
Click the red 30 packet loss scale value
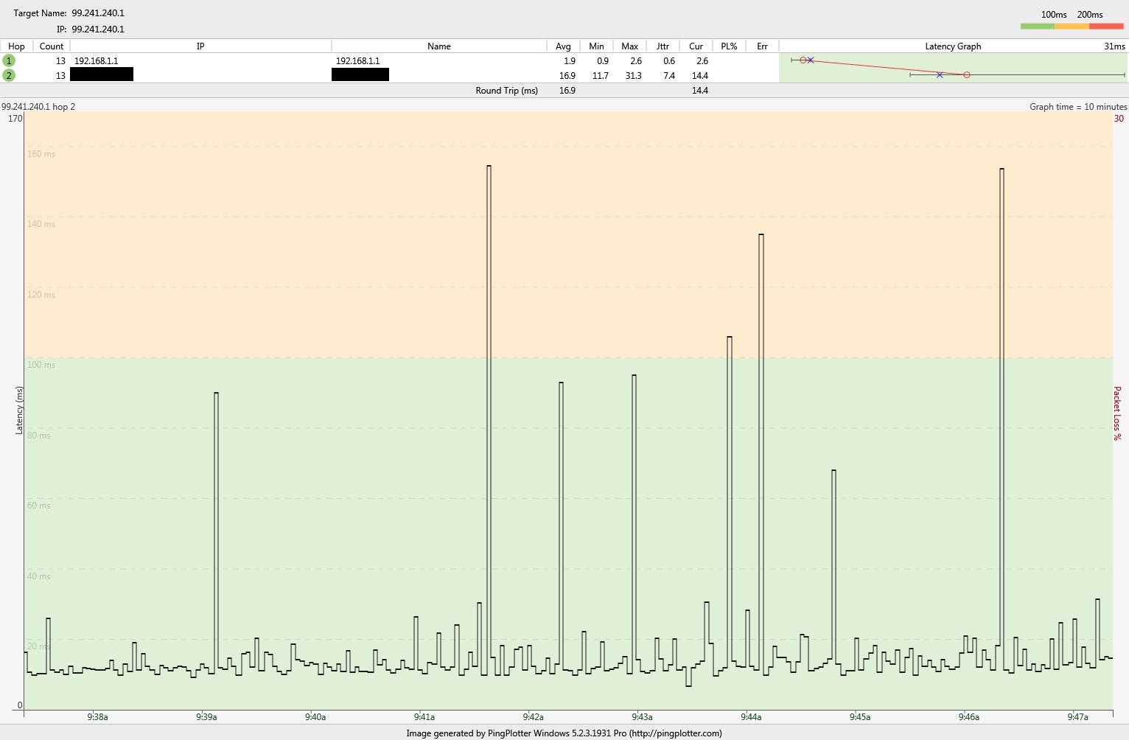point(1119,119)
